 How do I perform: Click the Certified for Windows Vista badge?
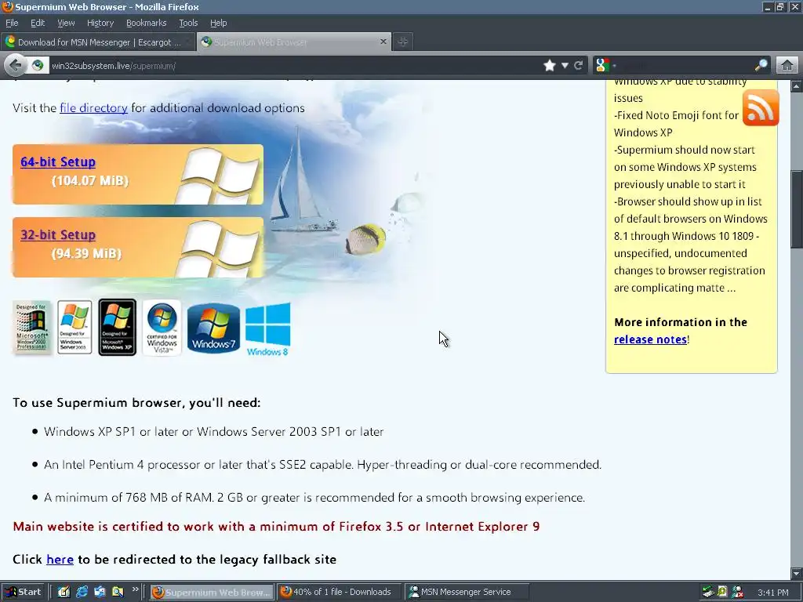point(162,327)
